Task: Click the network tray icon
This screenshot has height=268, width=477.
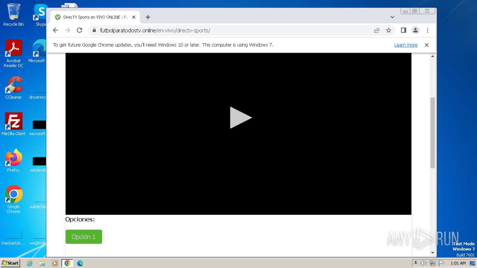Action: point(433,263)
